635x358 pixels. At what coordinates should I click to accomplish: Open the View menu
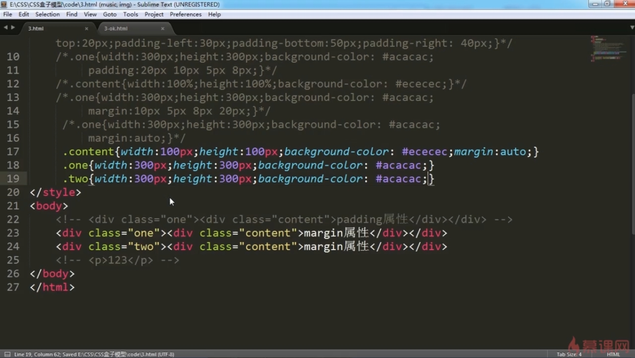pyautogui.click(x=90, y=14)
